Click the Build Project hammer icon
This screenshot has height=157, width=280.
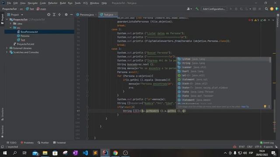click(197, 9)
